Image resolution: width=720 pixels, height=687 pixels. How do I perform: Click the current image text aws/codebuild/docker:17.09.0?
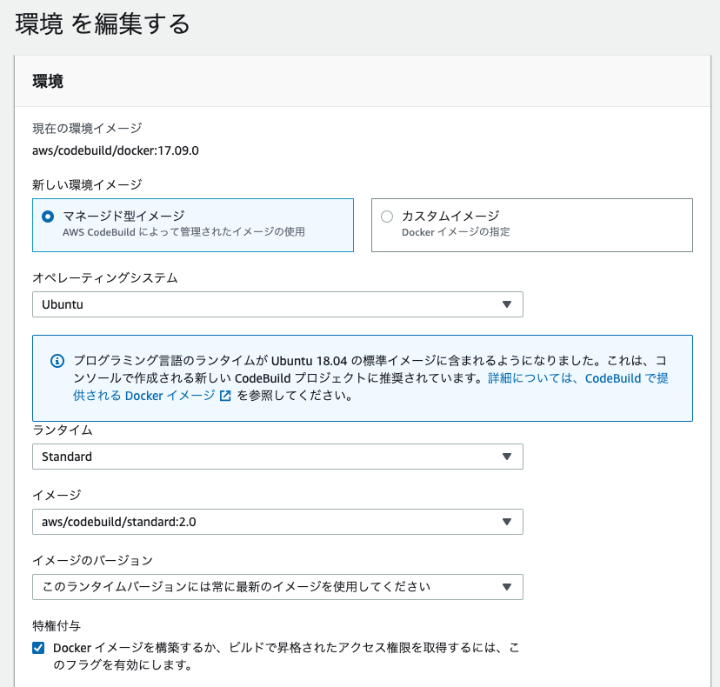[116, 150]
